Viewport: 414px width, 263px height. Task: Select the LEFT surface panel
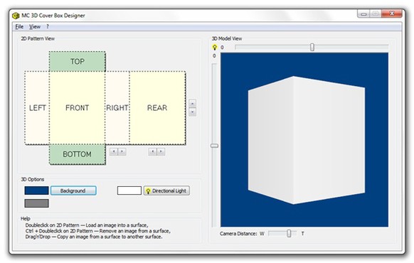(x=37, y=107)
